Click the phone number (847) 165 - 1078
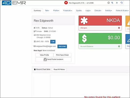Screen dimensions: 130x98 [x=43, y=42]
